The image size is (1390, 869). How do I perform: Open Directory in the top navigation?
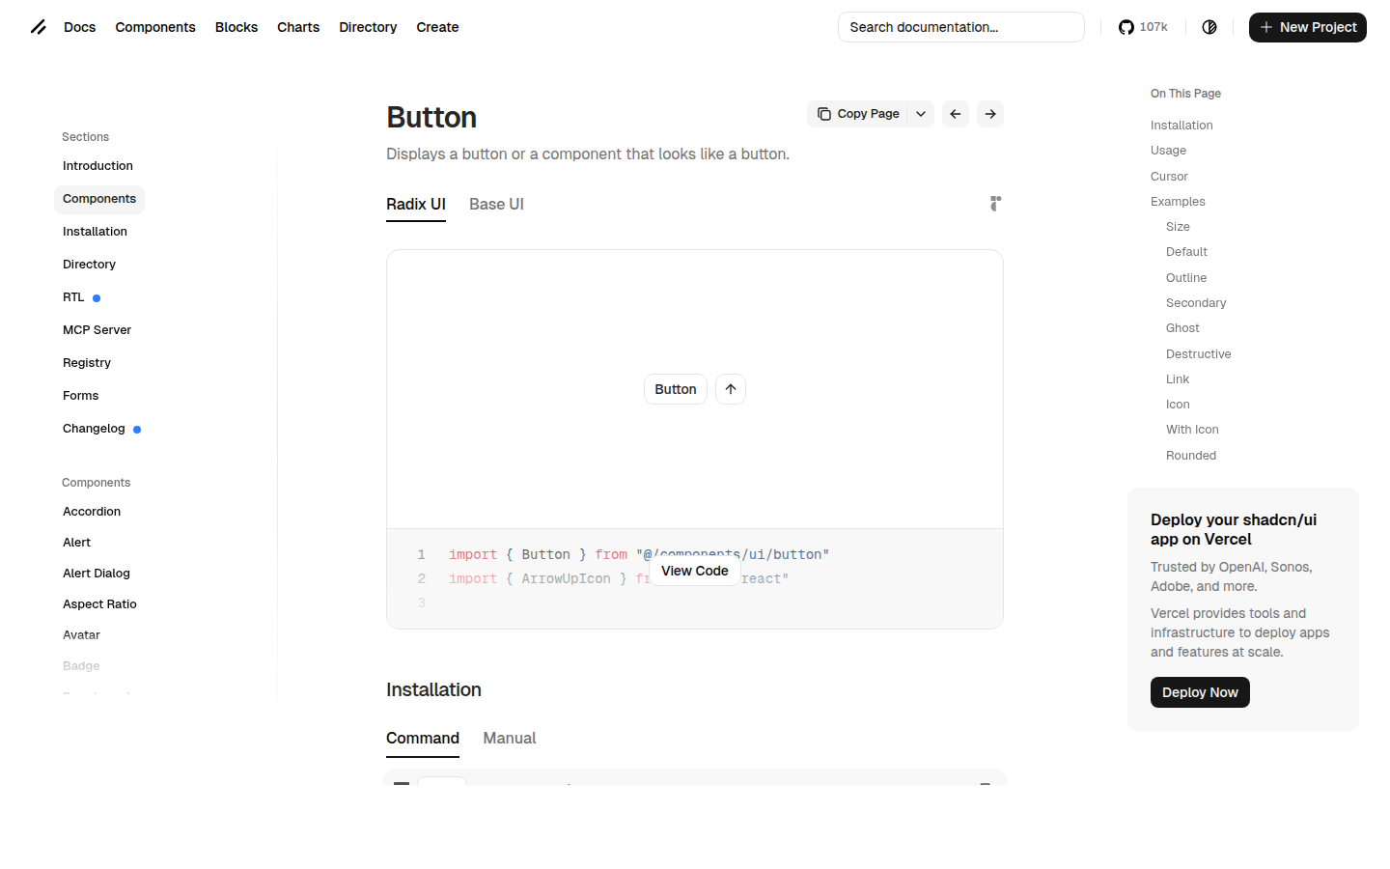coord(368,27)
